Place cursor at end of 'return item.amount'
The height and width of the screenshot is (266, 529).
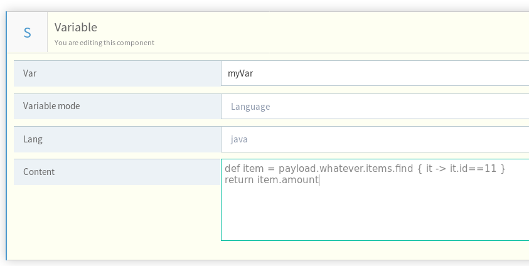coord(319,180)
